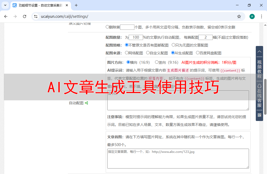Image resolution: width=267 pixels, height=174 pixels.
Task: Minimize the browser window
Action: coord(237,5)
